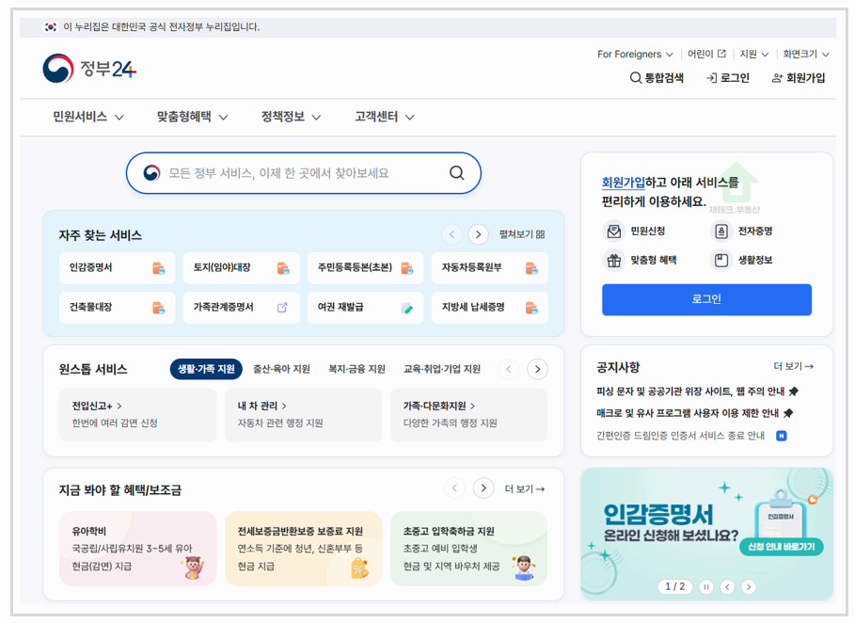
Task: Click the external-link icon on 가족관계증명서
Action: (282, 307)
